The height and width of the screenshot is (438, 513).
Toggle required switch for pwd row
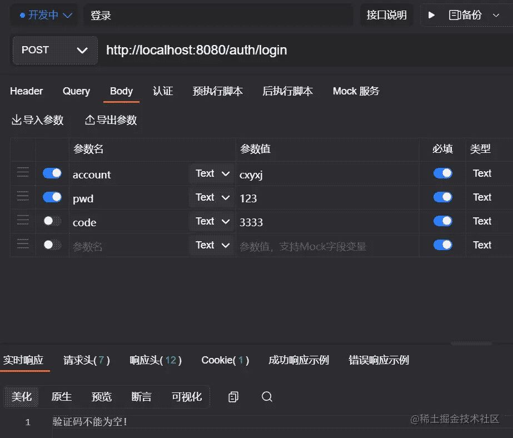tap(442, 197)
